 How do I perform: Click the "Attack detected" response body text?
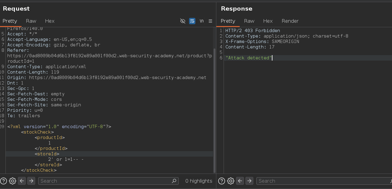pyautogui.click(x=248, y=58)
